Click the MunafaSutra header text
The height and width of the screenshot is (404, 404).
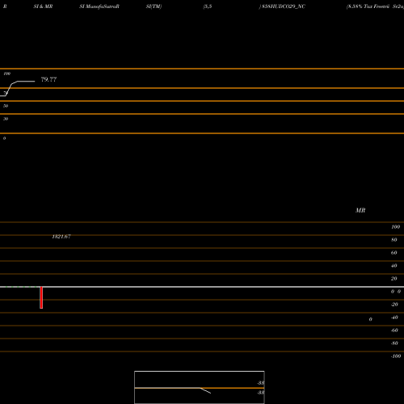point(99,6)
